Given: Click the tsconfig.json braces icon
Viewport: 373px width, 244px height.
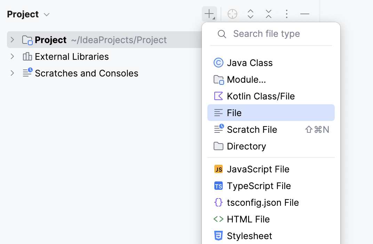Looking at the screenshot, I should coord(219,203).
